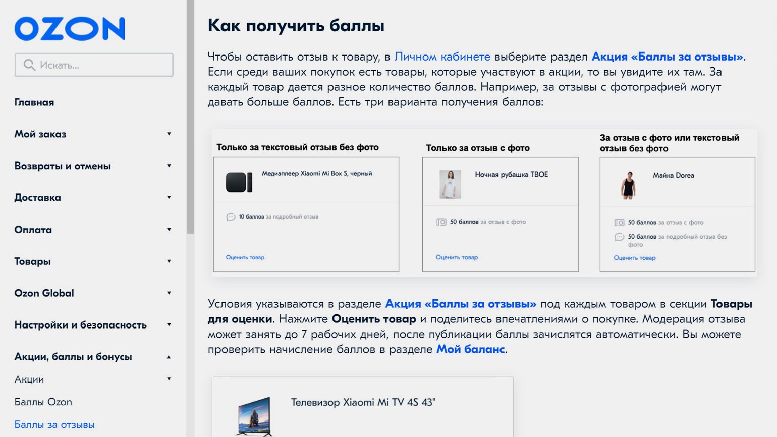Click Оценить товар under Ночная рубашка

tap(457, 257)
